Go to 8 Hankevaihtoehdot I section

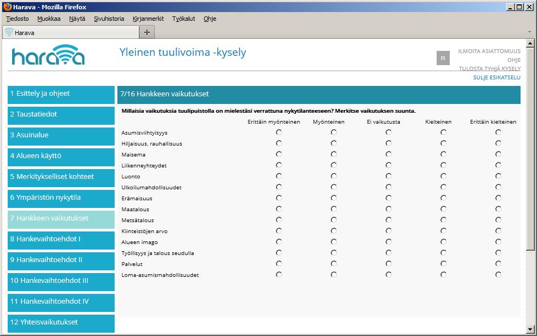61,240
